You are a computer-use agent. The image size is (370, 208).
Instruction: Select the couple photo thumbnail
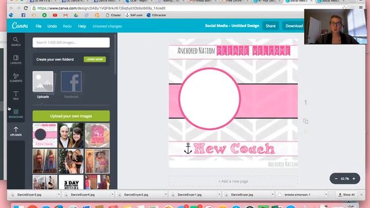coord(71,135)
